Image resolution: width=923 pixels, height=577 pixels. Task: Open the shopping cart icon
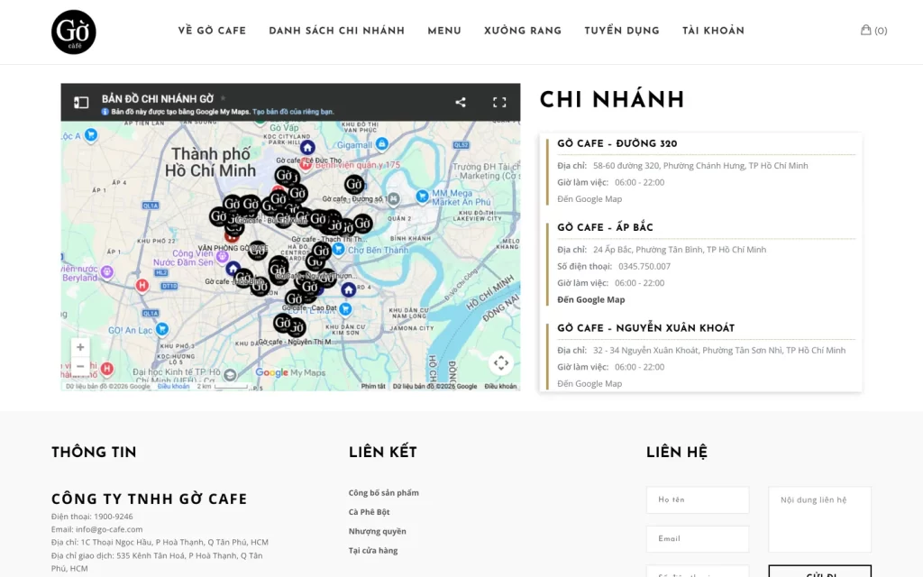pos(866,30)
